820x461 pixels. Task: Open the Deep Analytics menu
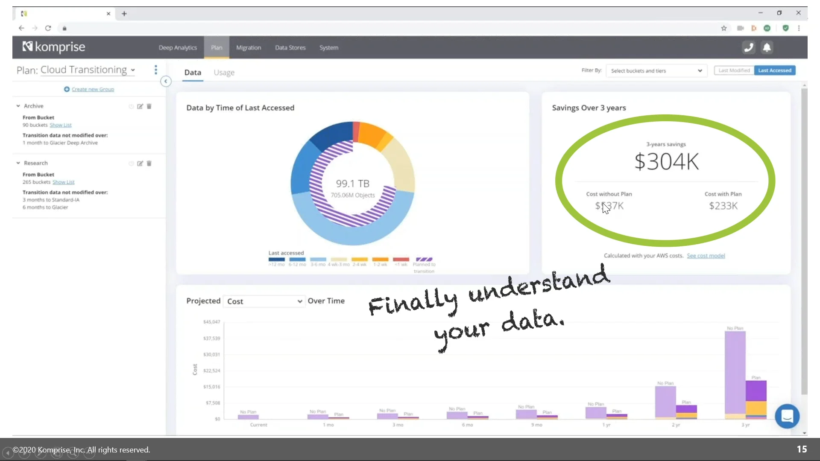pos(178,48)
